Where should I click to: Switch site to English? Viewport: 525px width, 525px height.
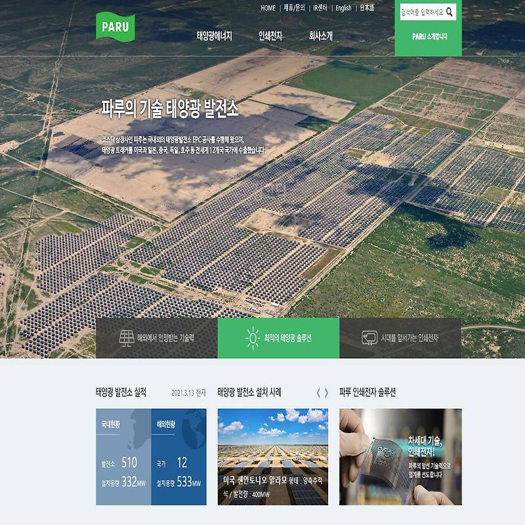[x=343, y=8]
